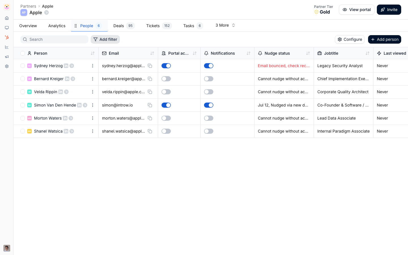Open row menu for Bernard Kreiger
Image resolution: width=408 pixels, height=255 pixels.
[93, 79]
